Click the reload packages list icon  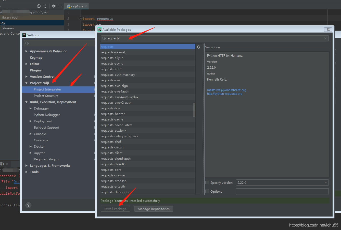(x=199, y=47)
